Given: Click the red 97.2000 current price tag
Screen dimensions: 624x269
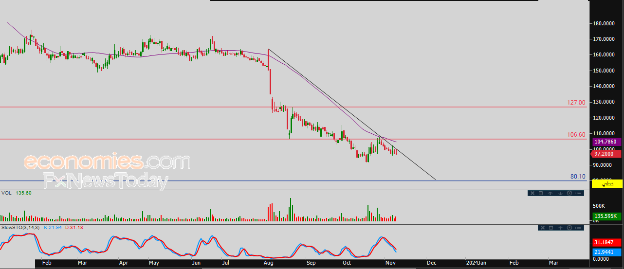Looking at the screenshot, I should coord(606,154).
